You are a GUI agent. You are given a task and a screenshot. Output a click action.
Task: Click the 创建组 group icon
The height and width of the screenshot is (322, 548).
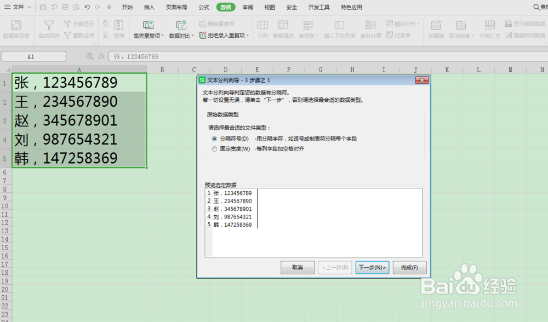point(436,27)
